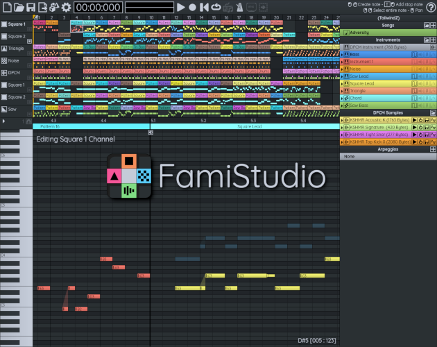This screenshot has height=347, width=437.
Task: Rewind to the beginning of the song
Action: click(204, 7)
